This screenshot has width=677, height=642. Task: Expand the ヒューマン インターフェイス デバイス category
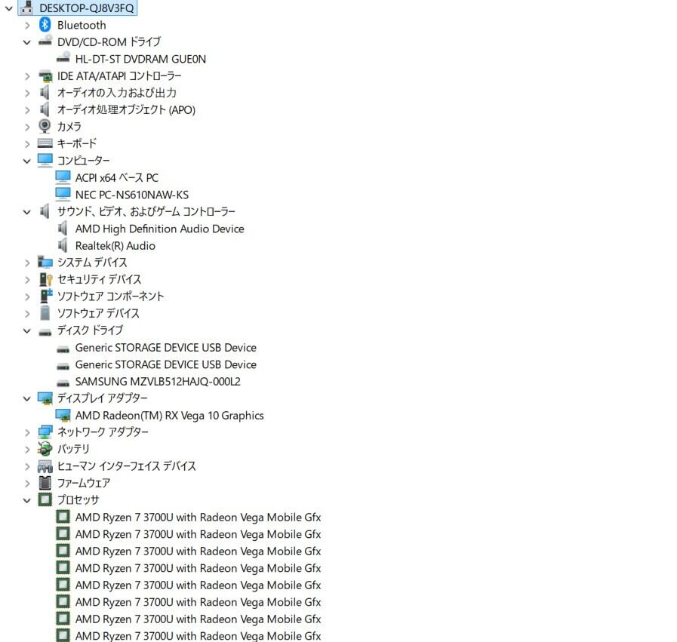point(27,466)
